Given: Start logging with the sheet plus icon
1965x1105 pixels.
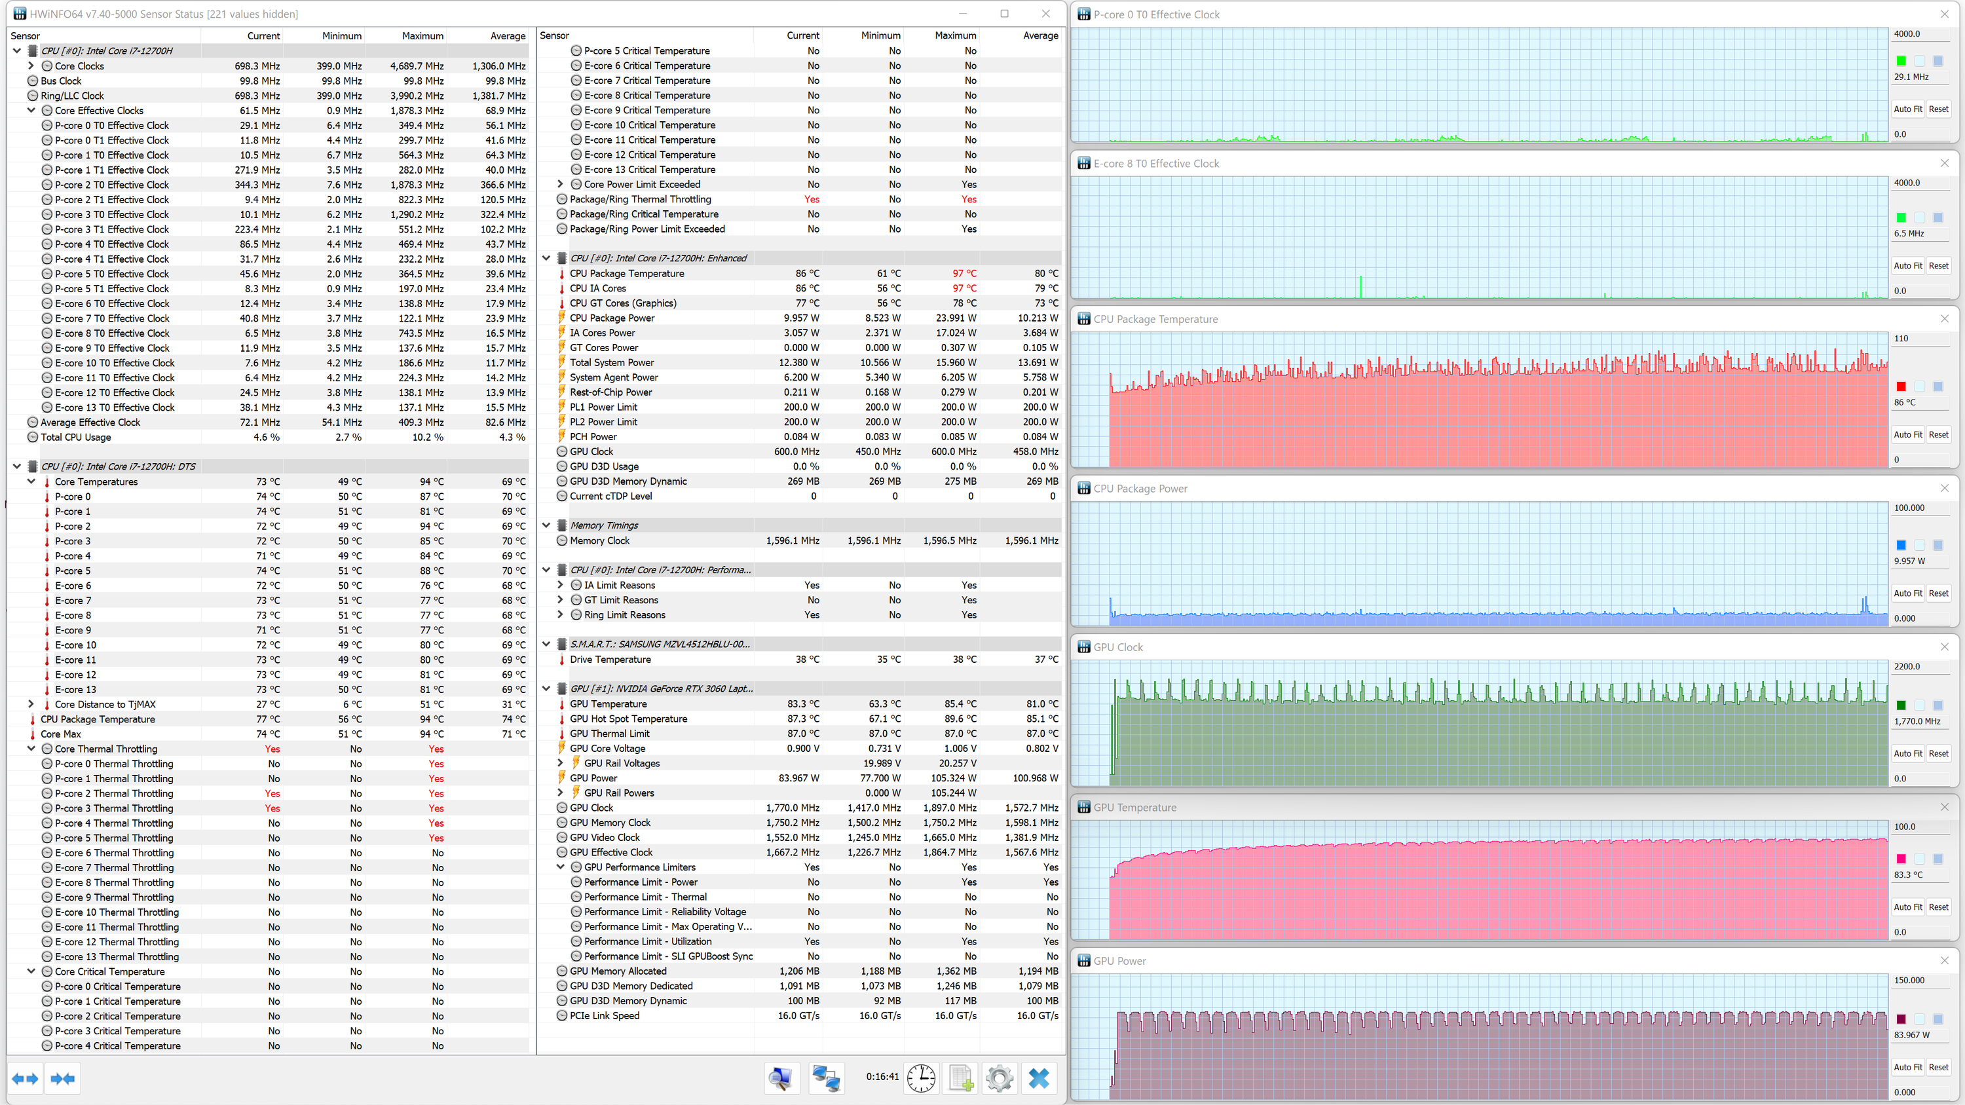Looking at the screenshot, I should [x=961, y=1078].
